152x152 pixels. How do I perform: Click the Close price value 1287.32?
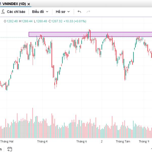tap(57, 21)
